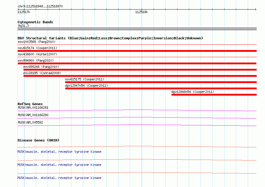Select transcript MUSK|NM_001166280
Viewport: 265px width, 187px height.
coord(33,115)
